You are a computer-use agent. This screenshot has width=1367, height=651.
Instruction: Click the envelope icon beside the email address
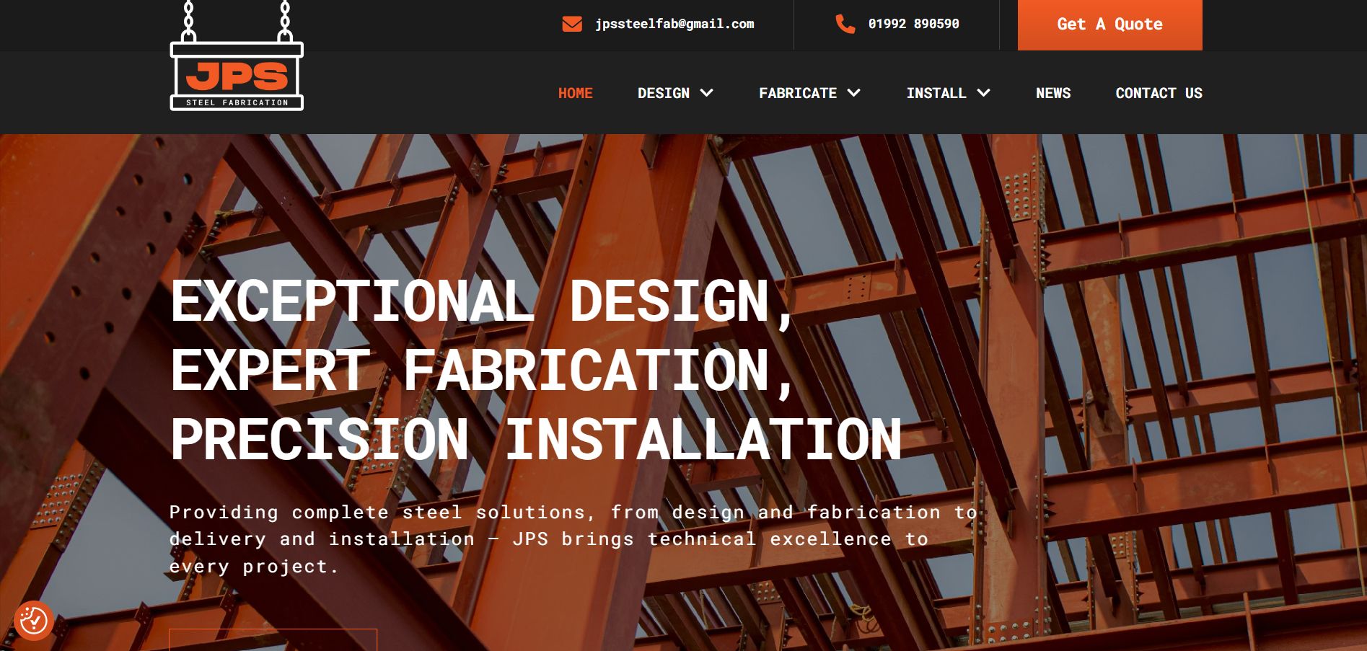pos(571,24)
